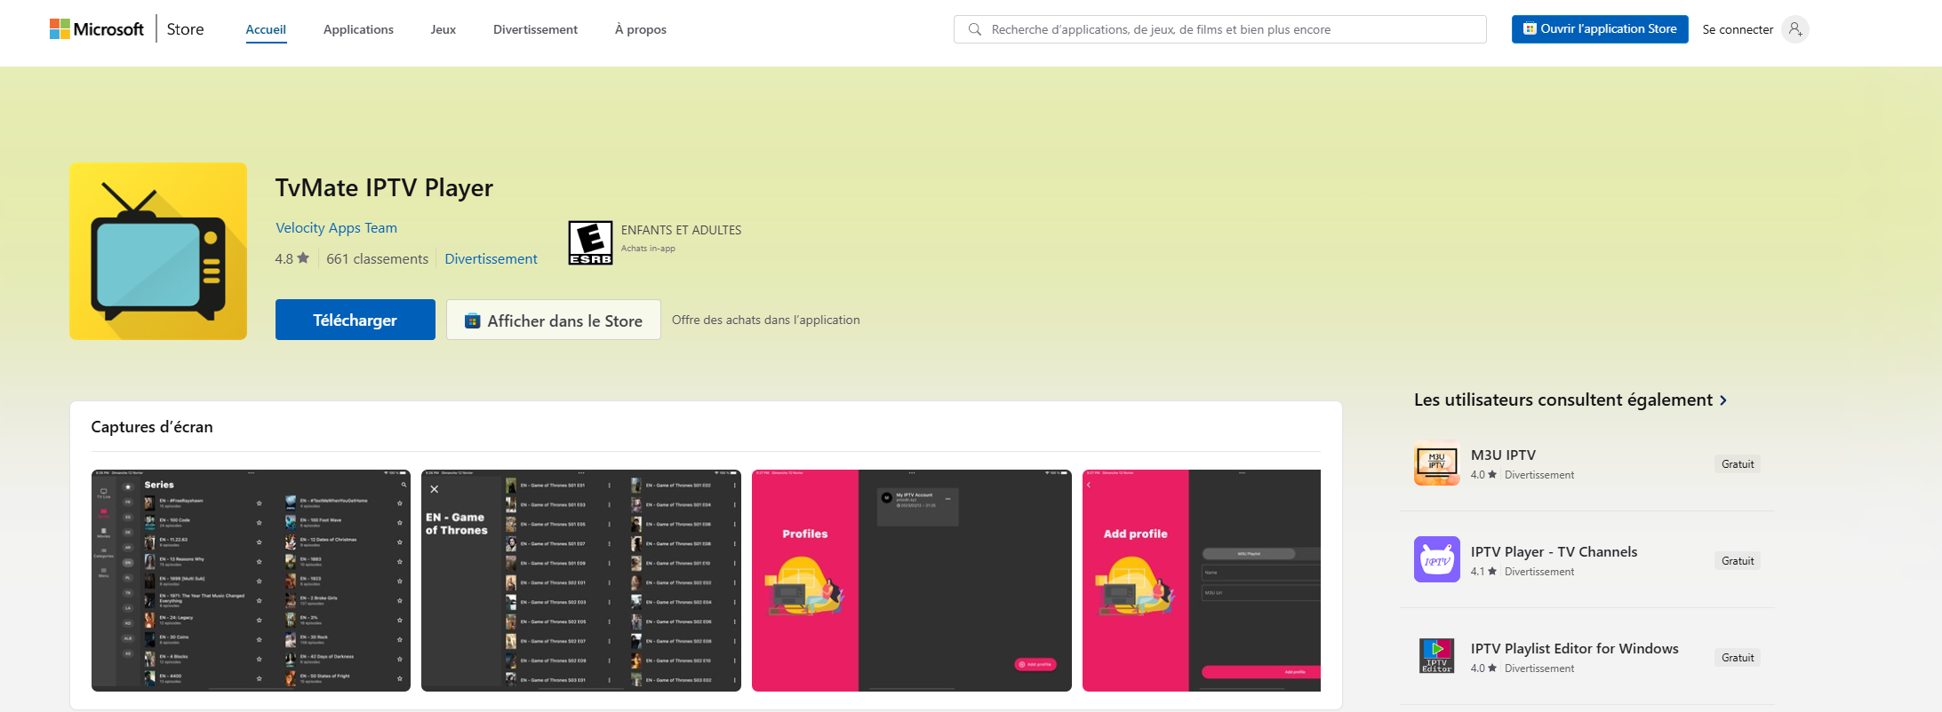The width and height of the screenshot is (1942, 712).
Task: Click the ENFANTS ET ADULTES label
Action: click(681, 230)
